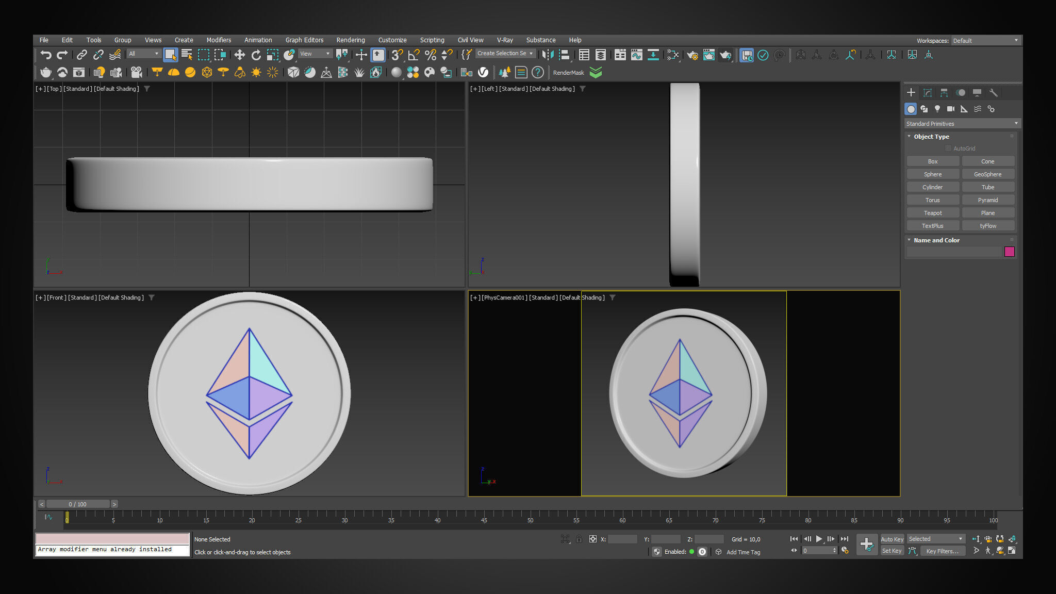Select the Lights category icon
The height and width of the screenshot is (594, 1056).
pyautogui.click(x=937, y=109)
